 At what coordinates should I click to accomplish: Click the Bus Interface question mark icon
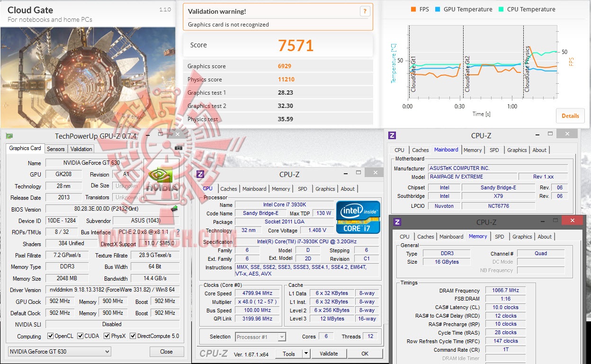(178, 232)
